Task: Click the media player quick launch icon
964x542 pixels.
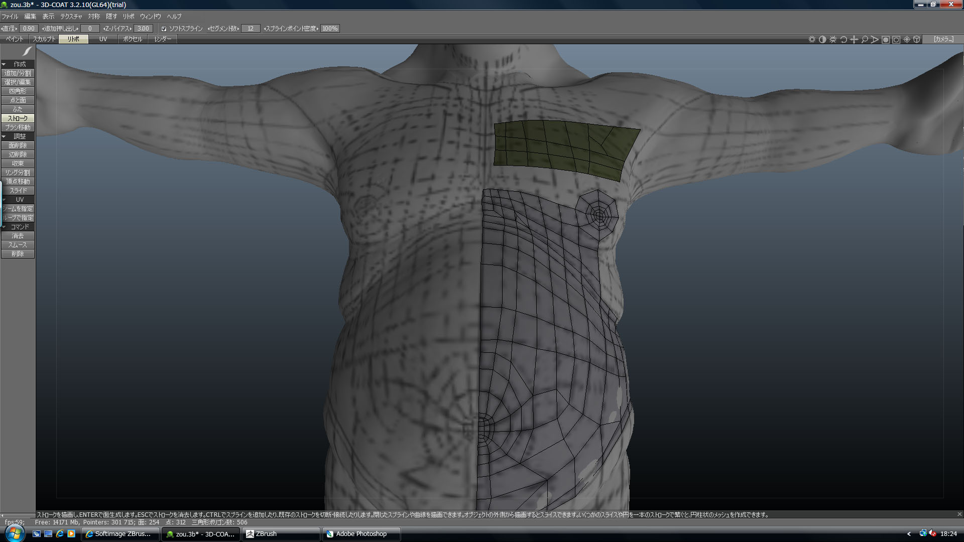Action: click(x=71, y=533)
